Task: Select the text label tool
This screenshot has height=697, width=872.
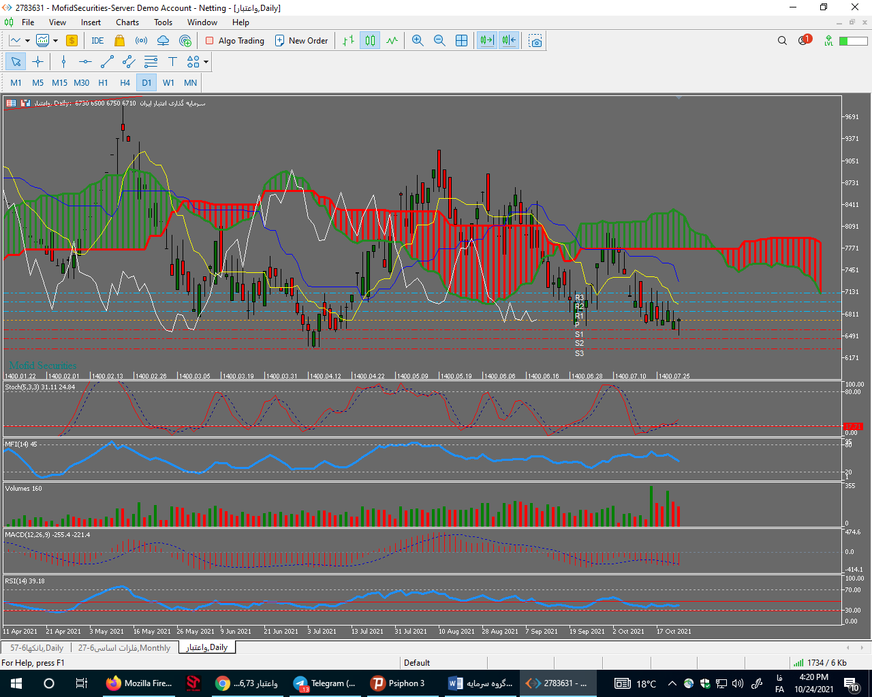Action: 172,62
